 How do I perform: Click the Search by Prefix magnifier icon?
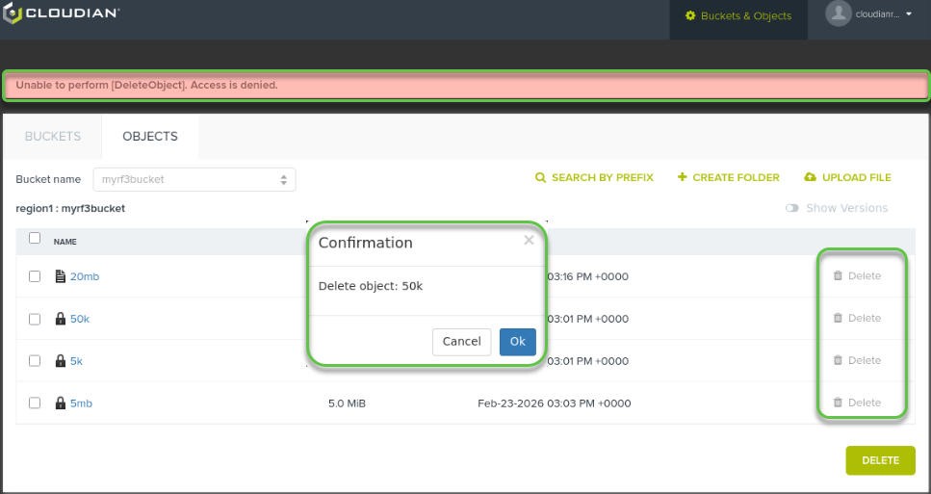(541, 178)
